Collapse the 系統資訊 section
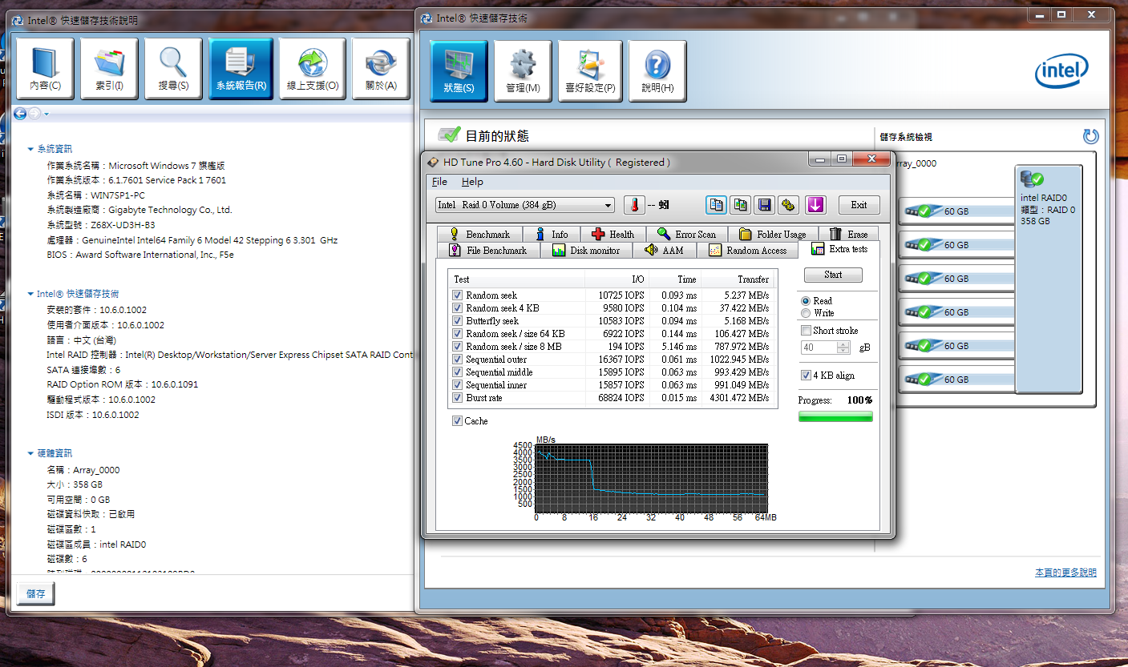 [30, 149]
